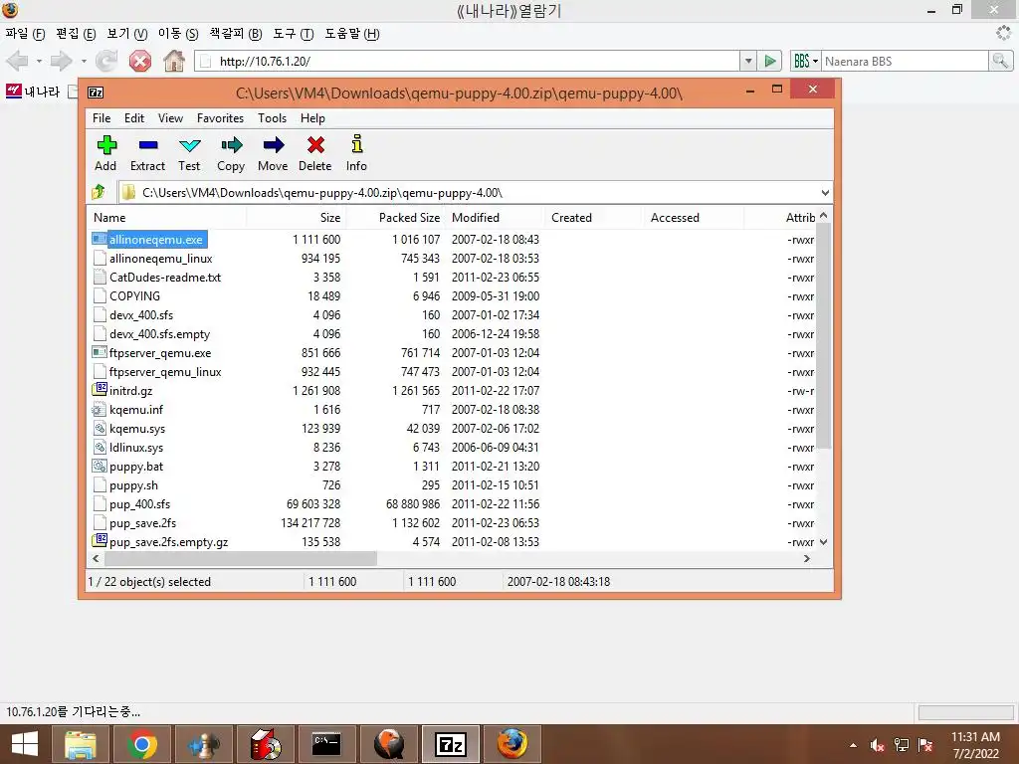Open browser URL history dropdown

(748, 61)
